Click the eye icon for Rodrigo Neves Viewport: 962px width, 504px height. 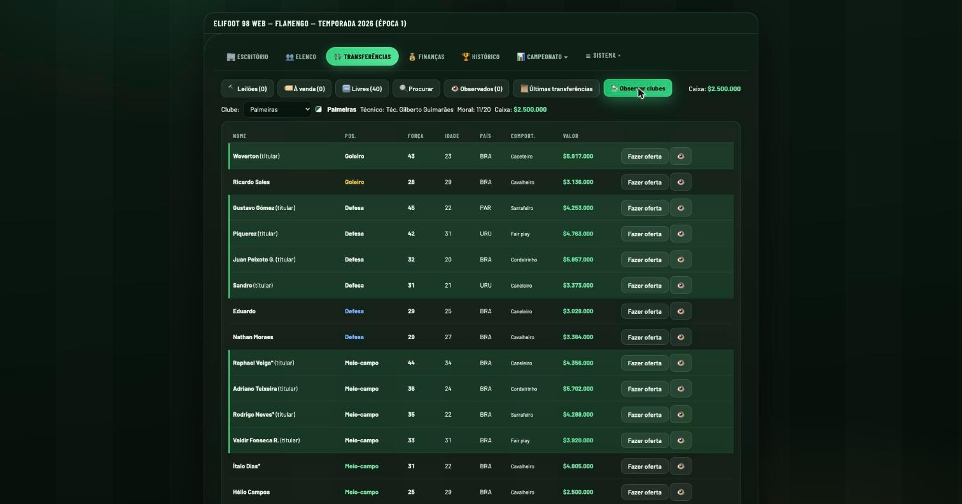click(x=680, y=414)
